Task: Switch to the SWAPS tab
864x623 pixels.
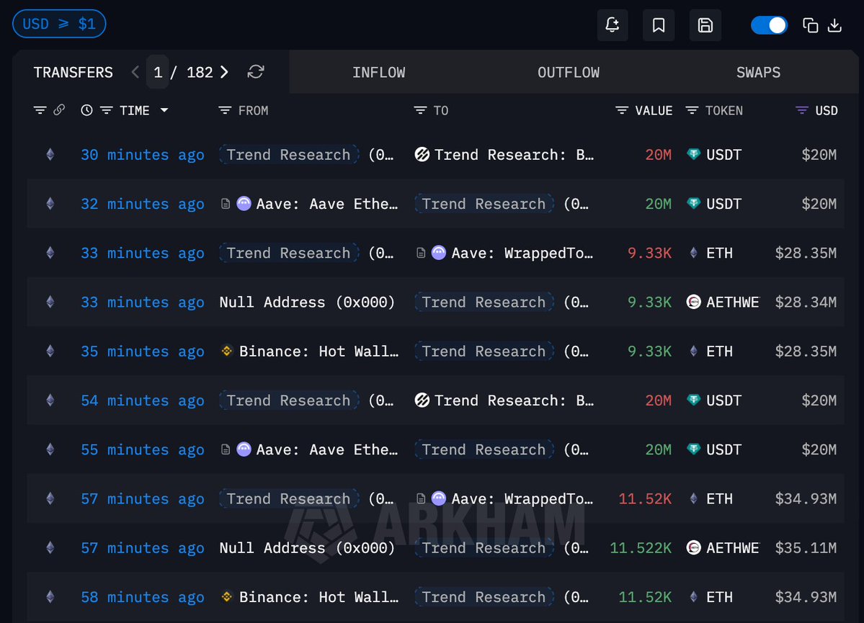Action: pos(758,72)
